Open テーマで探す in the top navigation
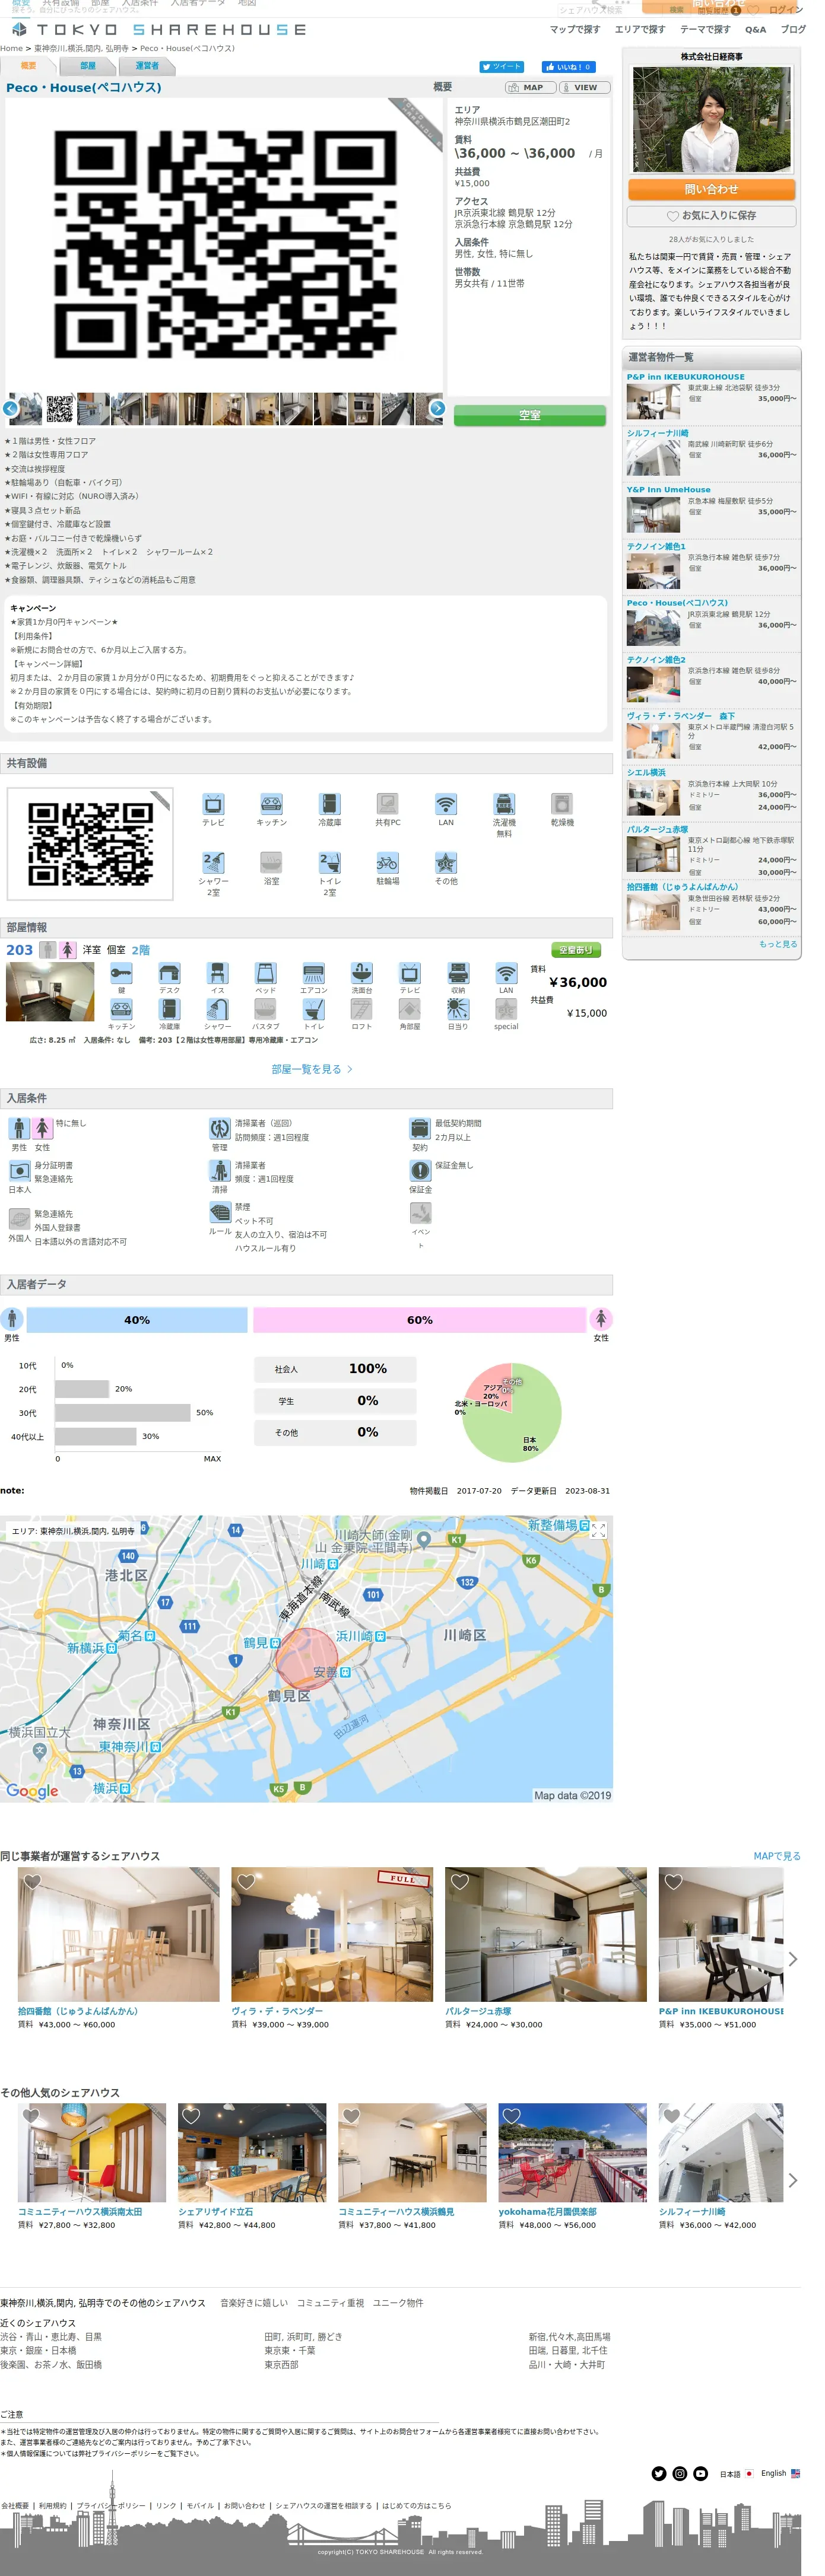 [x=705, y=29]
